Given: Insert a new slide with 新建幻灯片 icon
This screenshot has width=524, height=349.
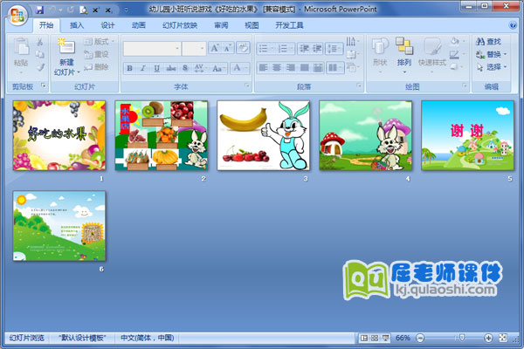Looking at the screenshot, I should pos(66,47).
